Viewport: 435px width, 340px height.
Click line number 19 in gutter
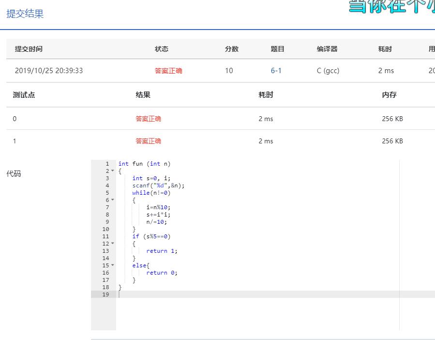coord(105,294)
